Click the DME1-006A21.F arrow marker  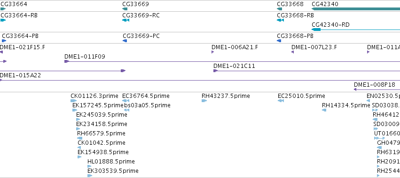tap(213, 52)
